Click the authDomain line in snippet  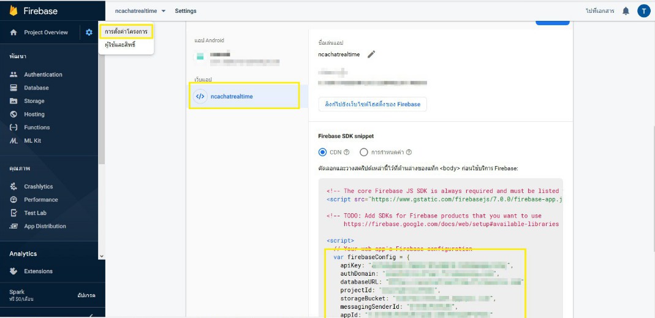[x=420, y=274]
